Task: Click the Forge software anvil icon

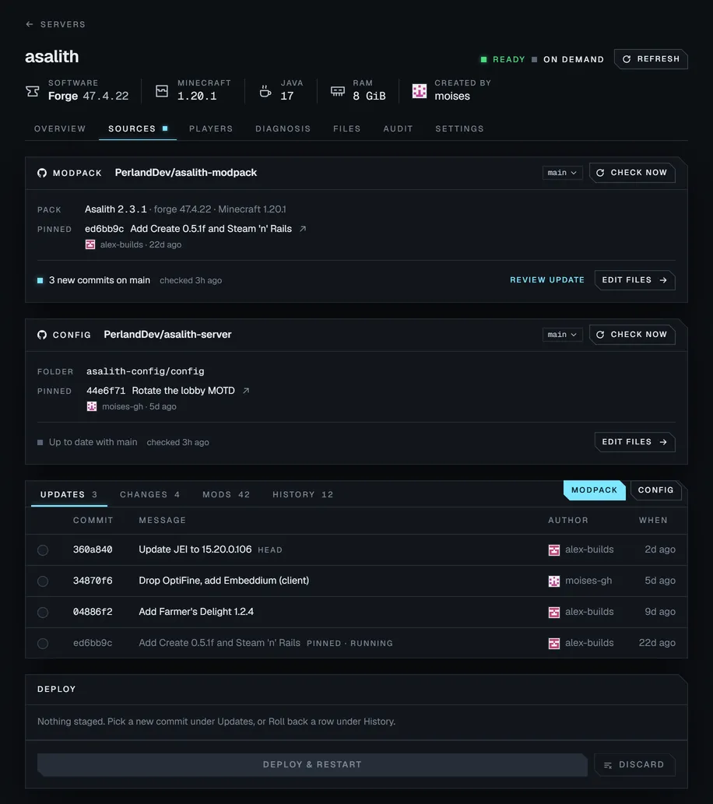Action: 33,91
